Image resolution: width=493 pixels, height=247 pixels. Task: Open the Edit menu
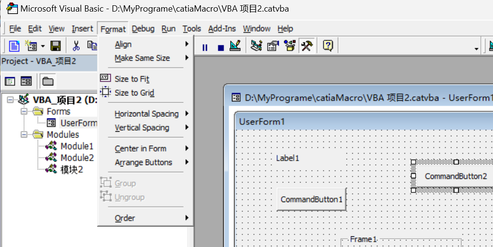click(x=35, y=28)
